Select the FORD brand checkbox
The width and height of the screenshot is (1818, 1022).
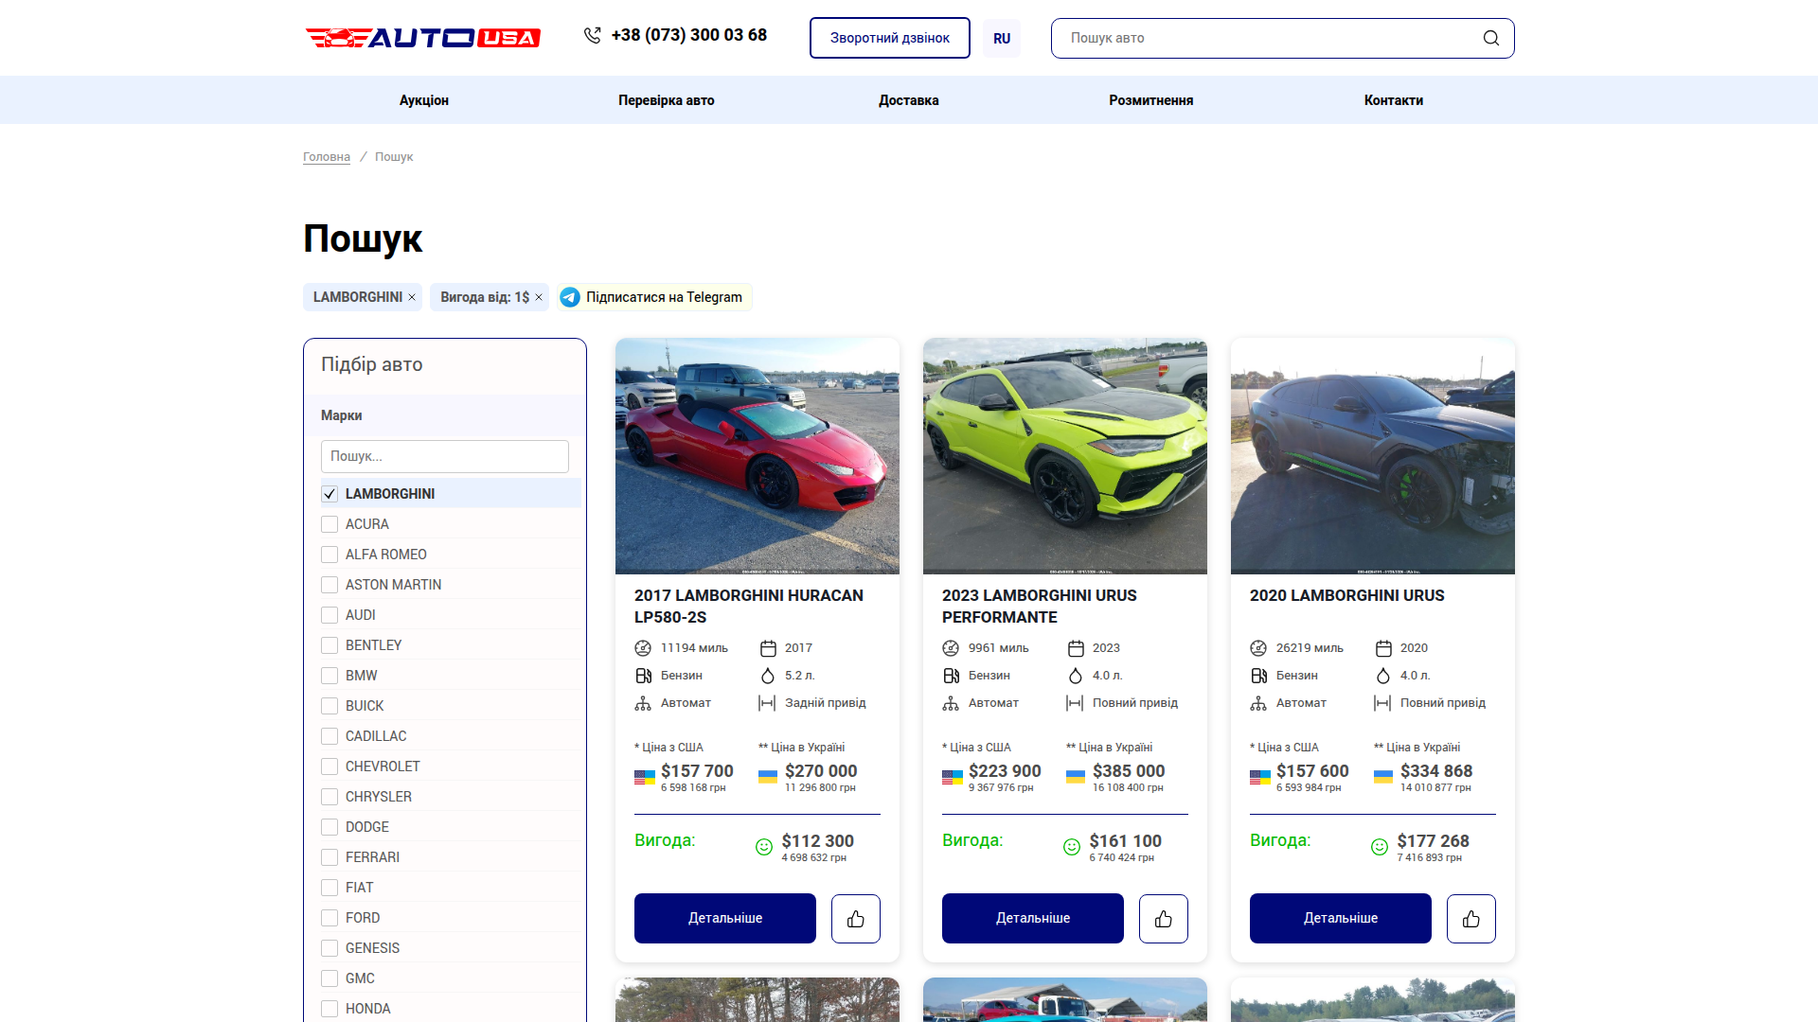point(330,918)
